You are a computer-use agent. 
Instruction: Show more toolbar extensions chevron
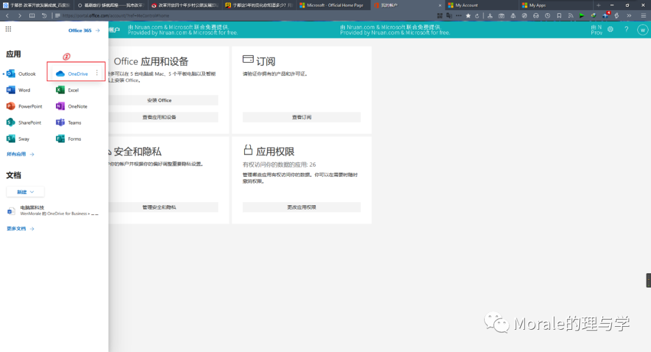[629, 16]
